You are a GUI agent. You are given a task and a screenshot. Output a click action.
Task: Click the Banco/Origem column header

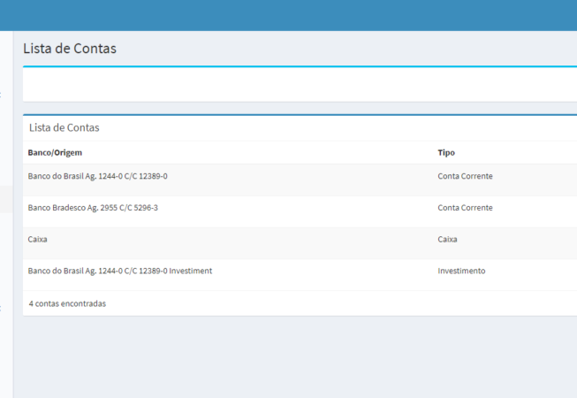[x=55, y=153]
